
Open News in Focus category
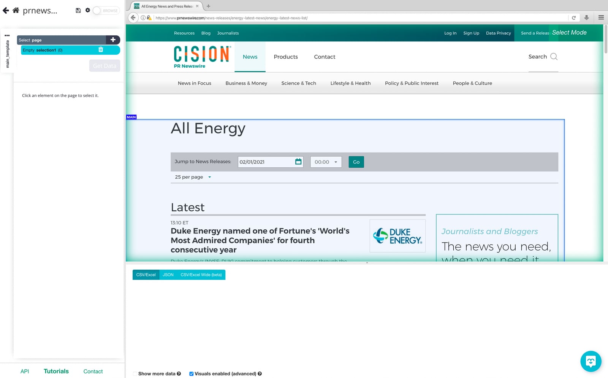point(195,83)
